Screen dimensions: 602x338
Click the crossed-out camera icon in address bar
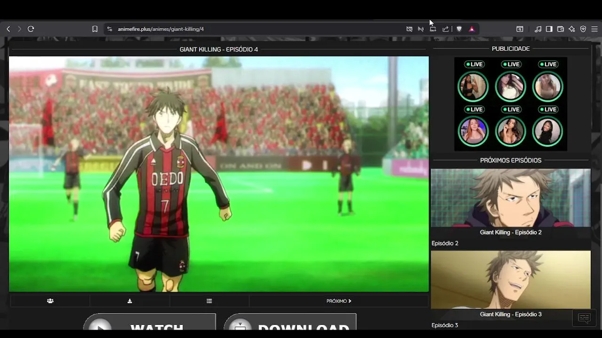(409, 29)
